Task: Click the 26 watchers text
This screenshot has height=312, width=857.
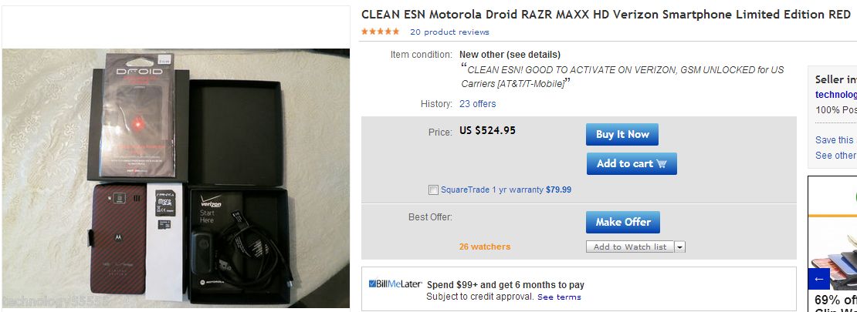Action: [x=484, y=247]
